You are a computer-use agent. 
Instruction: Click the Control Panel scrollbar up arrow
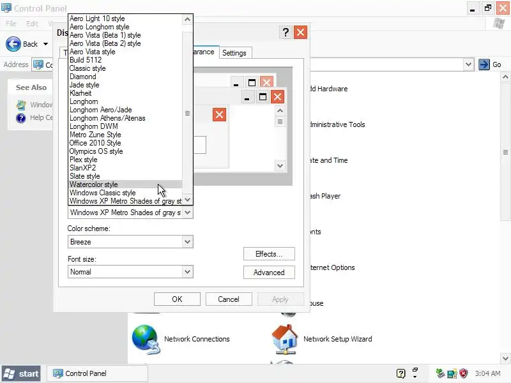click(x=505, y=77)
